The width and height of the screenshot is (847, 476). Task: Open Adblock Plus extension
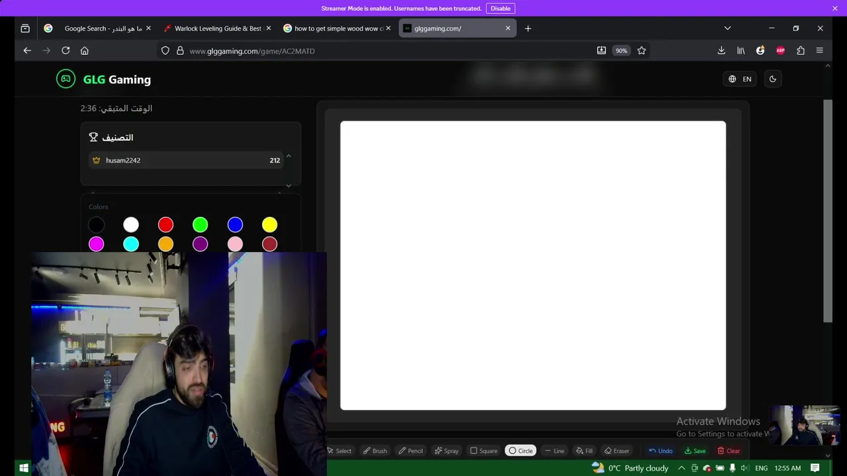coord(780,50)
